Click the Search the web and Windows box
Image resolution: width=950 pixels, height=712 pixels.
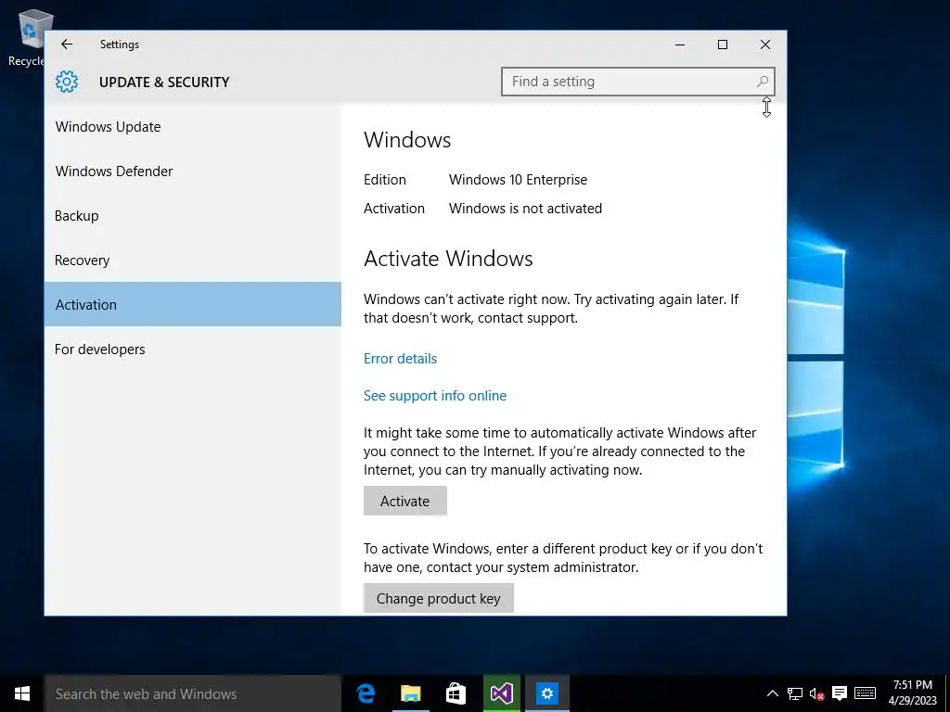click(x=193, y=693)
